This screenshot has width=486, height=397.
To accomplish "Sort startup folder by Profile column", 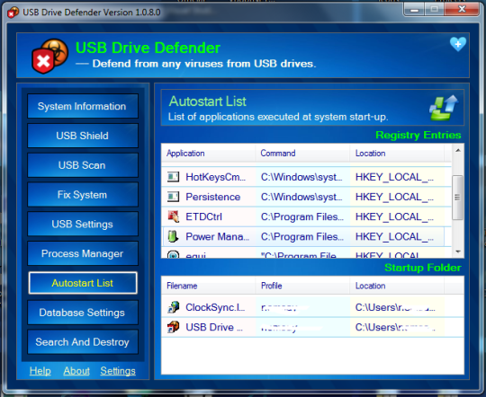I will [x=302, y=286].
